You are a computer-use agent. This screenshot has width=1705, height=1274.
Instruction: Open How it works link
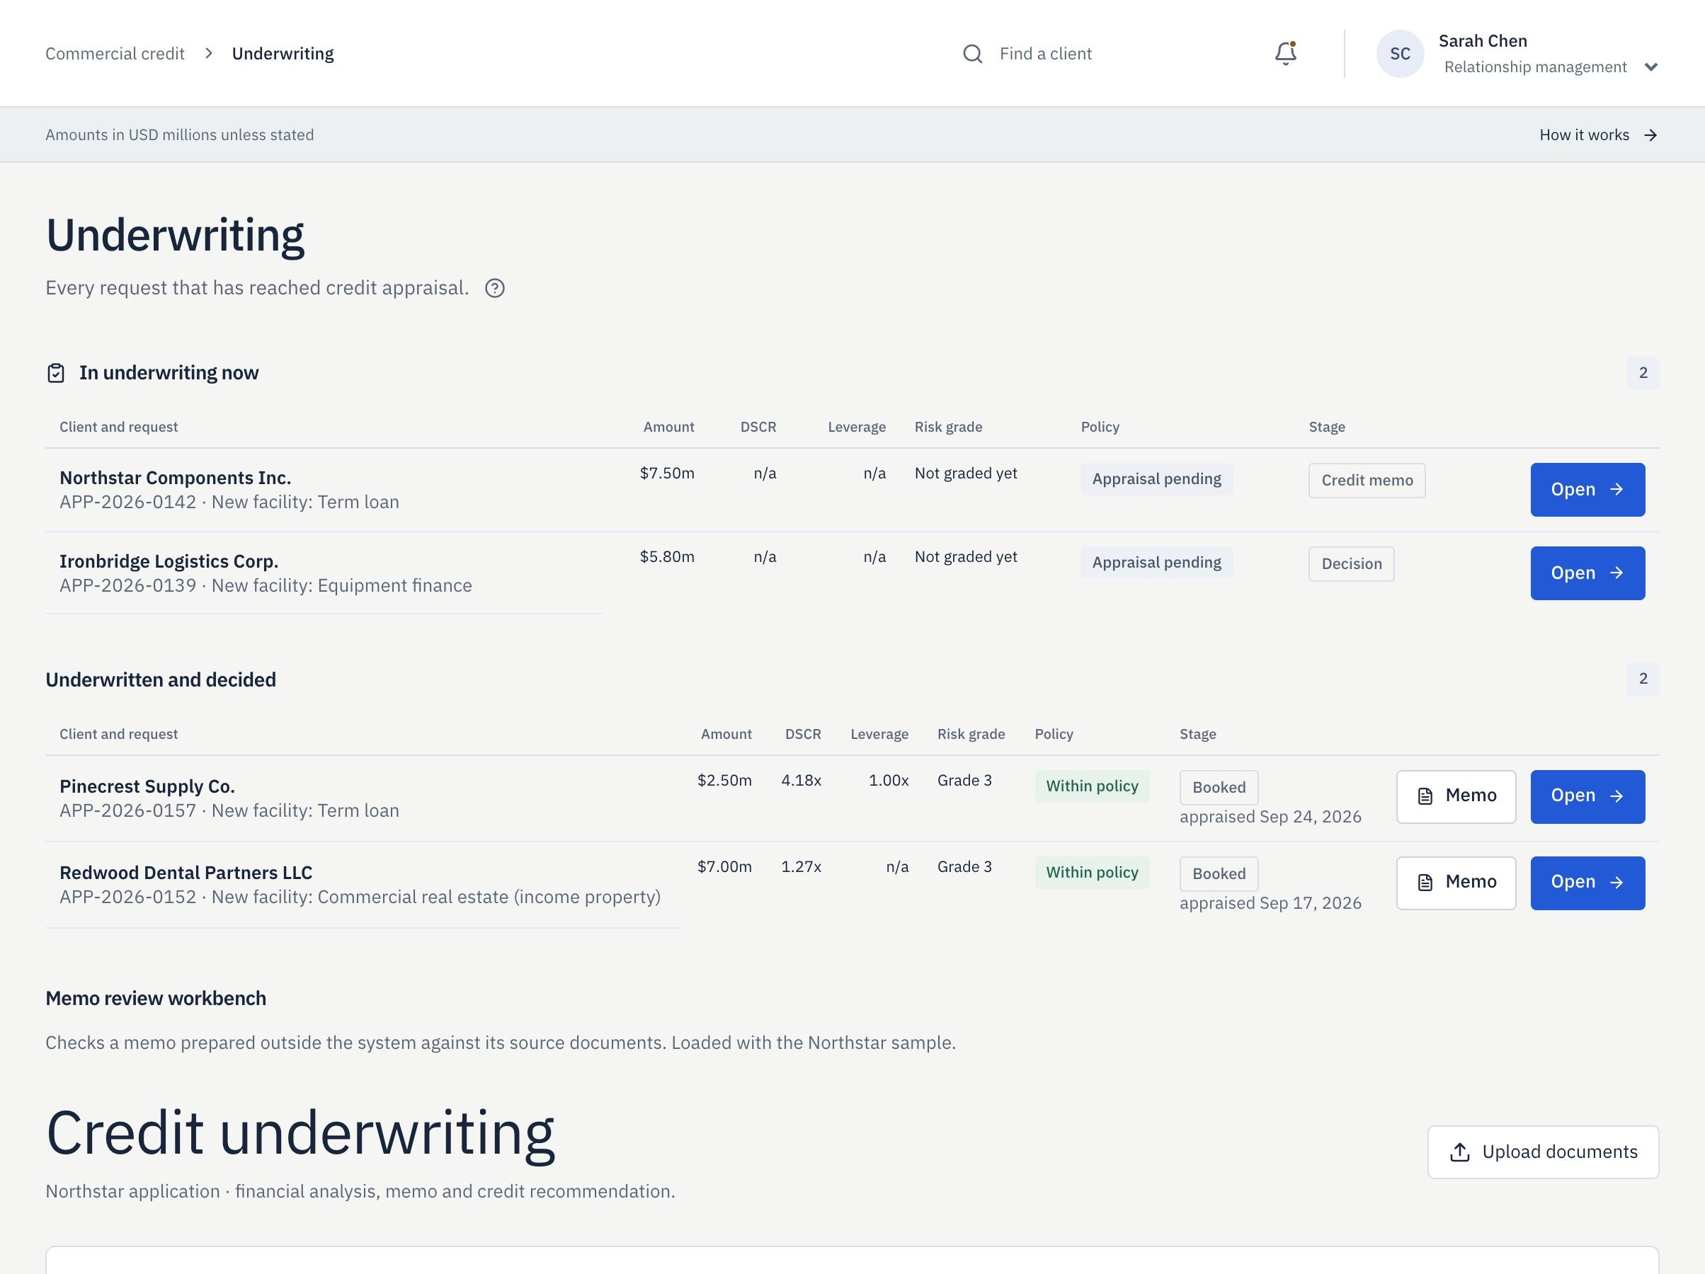tap(1598, 135)
